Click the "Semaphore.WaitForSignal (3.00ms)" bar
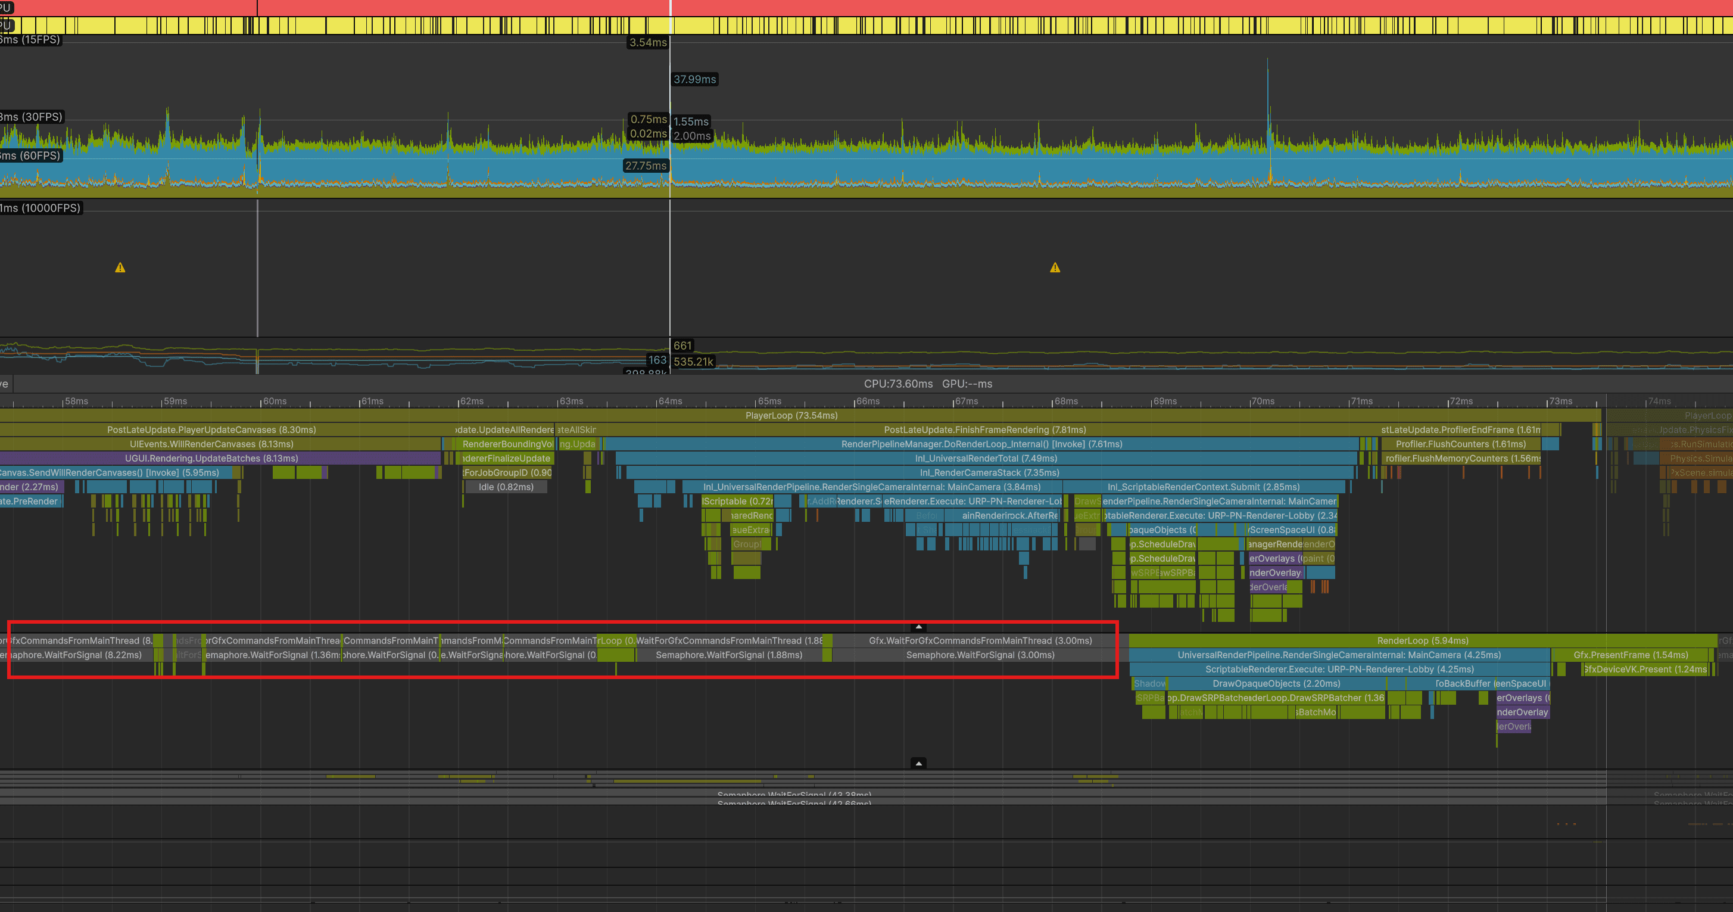1733x912 pixels. click(x=980, y=655)
